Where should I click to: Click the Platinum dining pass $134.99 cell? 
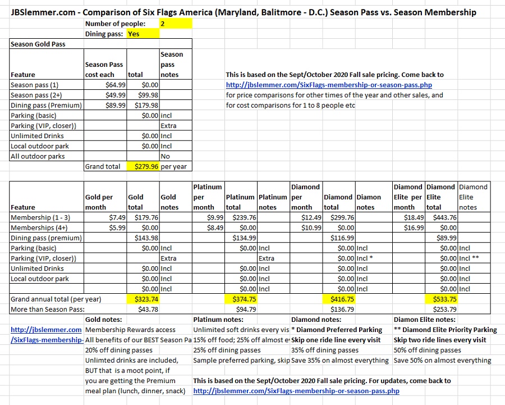(x=241, y=238)
